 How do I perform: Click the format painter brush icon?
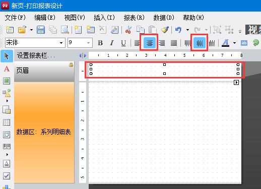click(165, 30)
